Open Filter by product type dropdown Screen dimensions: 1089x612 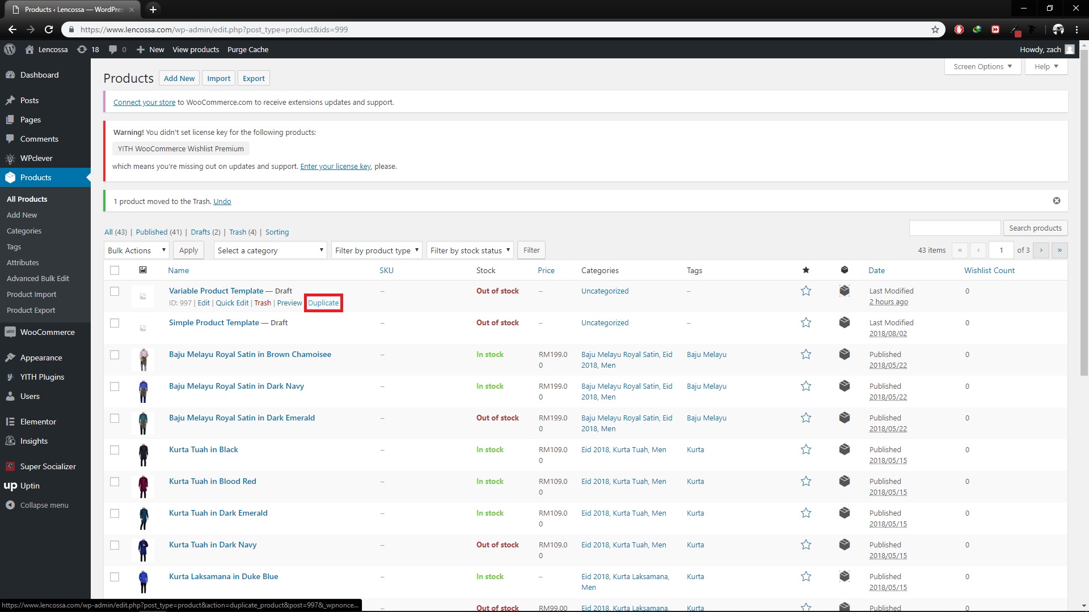(x=377, y=250)
